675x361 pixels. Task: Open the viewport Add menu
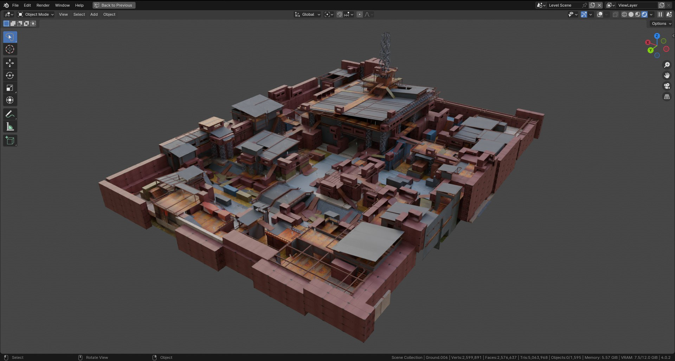click(x=94, y=14)
